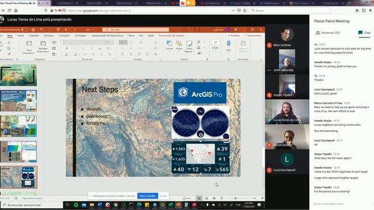Screen dimensions: 374x210
Task: Adjust the PowerPoint zoom slider
Action: [x=236, y=198]
